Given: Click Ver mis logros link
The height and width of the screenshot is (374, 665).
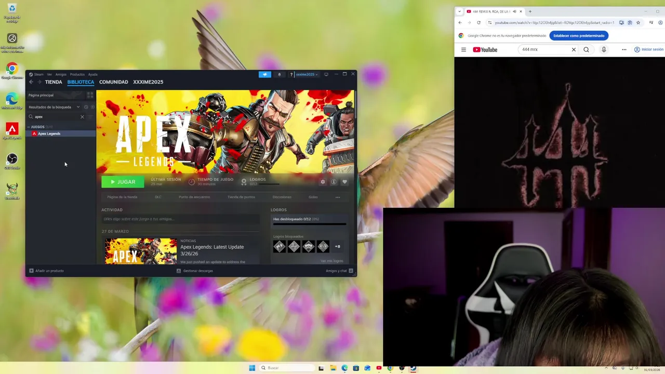Looking at the screenshot, I should click(331, 261).
